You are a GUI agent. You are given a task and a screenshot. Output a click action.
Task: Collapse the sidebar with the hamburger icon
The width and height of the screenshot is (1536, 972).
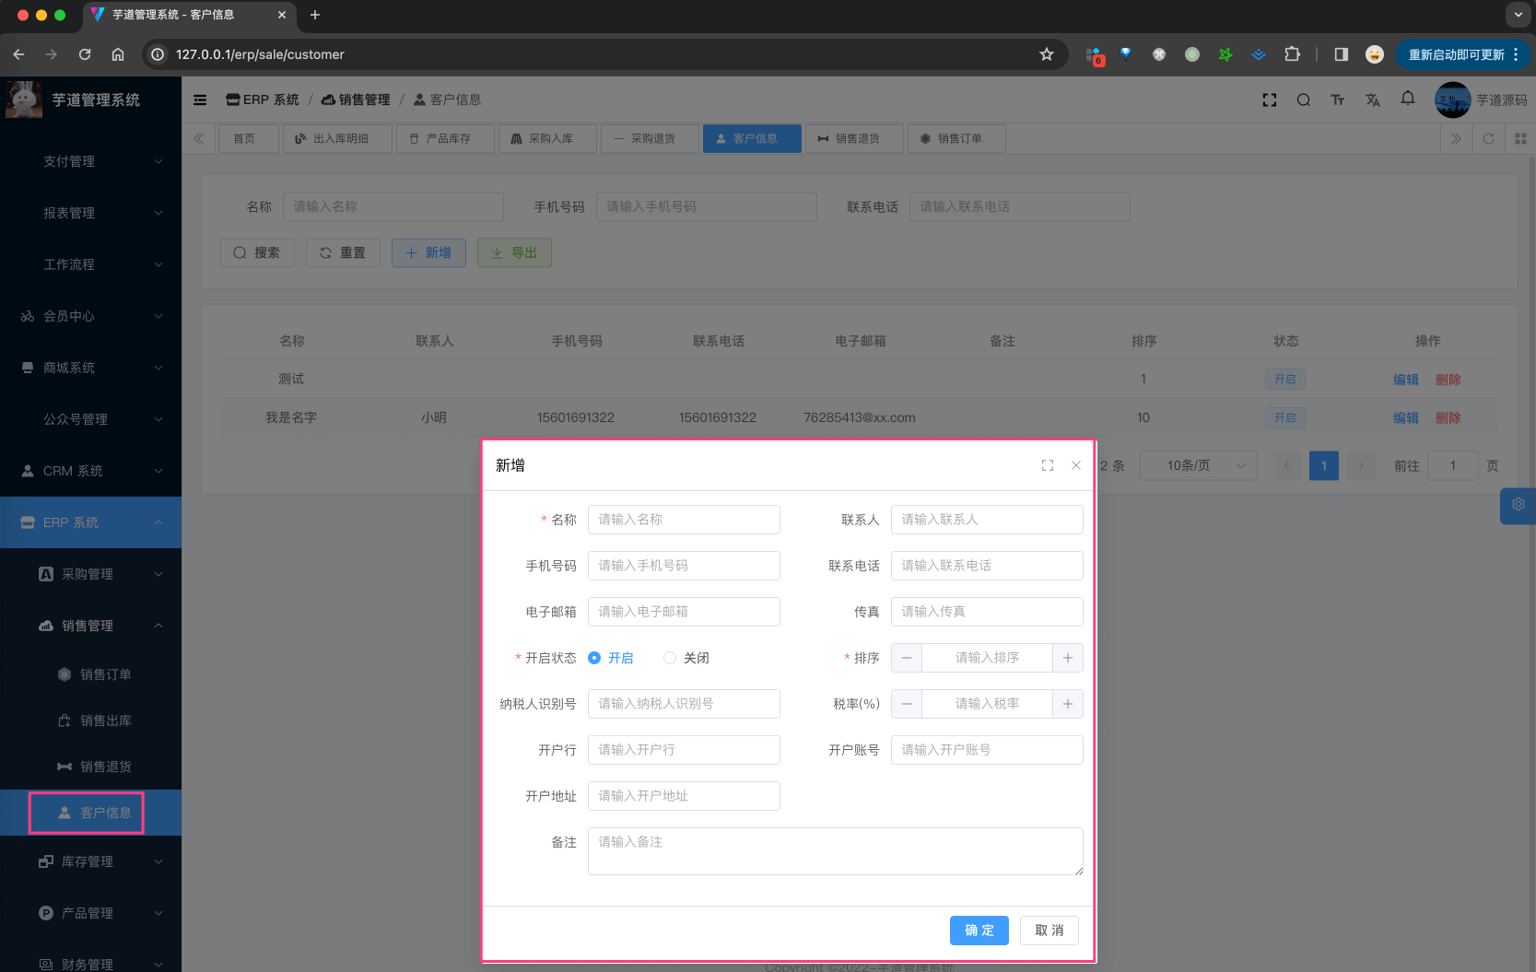200,100
